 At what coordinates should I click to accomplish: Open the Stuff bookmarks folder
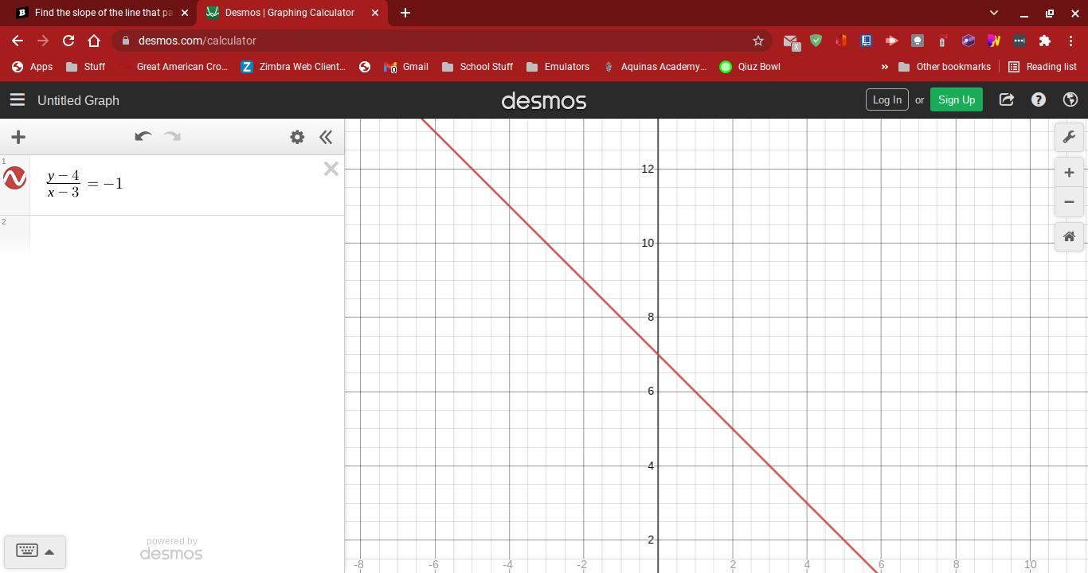85,67
